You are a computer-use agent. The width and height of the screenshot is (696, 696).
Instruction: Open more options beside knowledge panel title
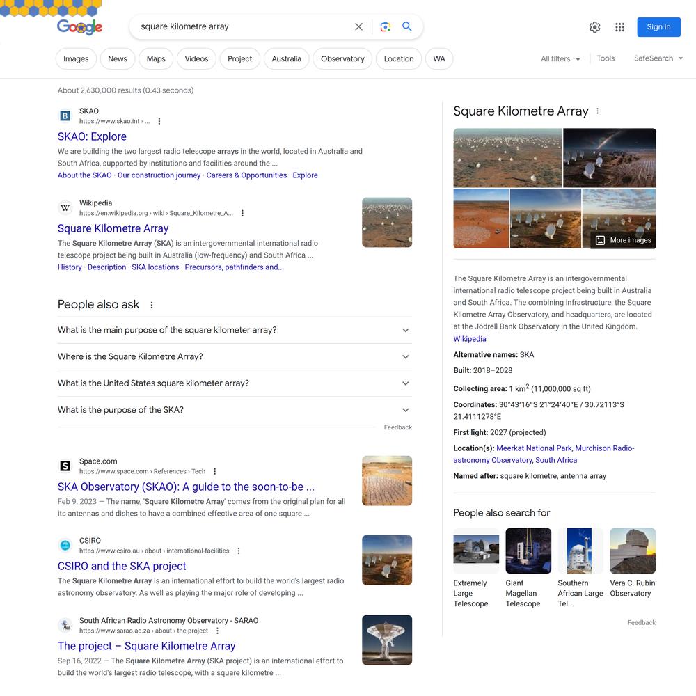pos(597,111)
